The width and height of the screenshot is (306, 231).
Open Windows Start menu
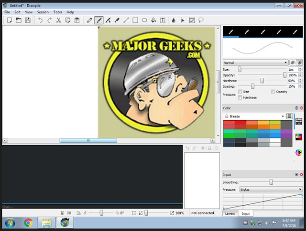[x=10, y=222]
